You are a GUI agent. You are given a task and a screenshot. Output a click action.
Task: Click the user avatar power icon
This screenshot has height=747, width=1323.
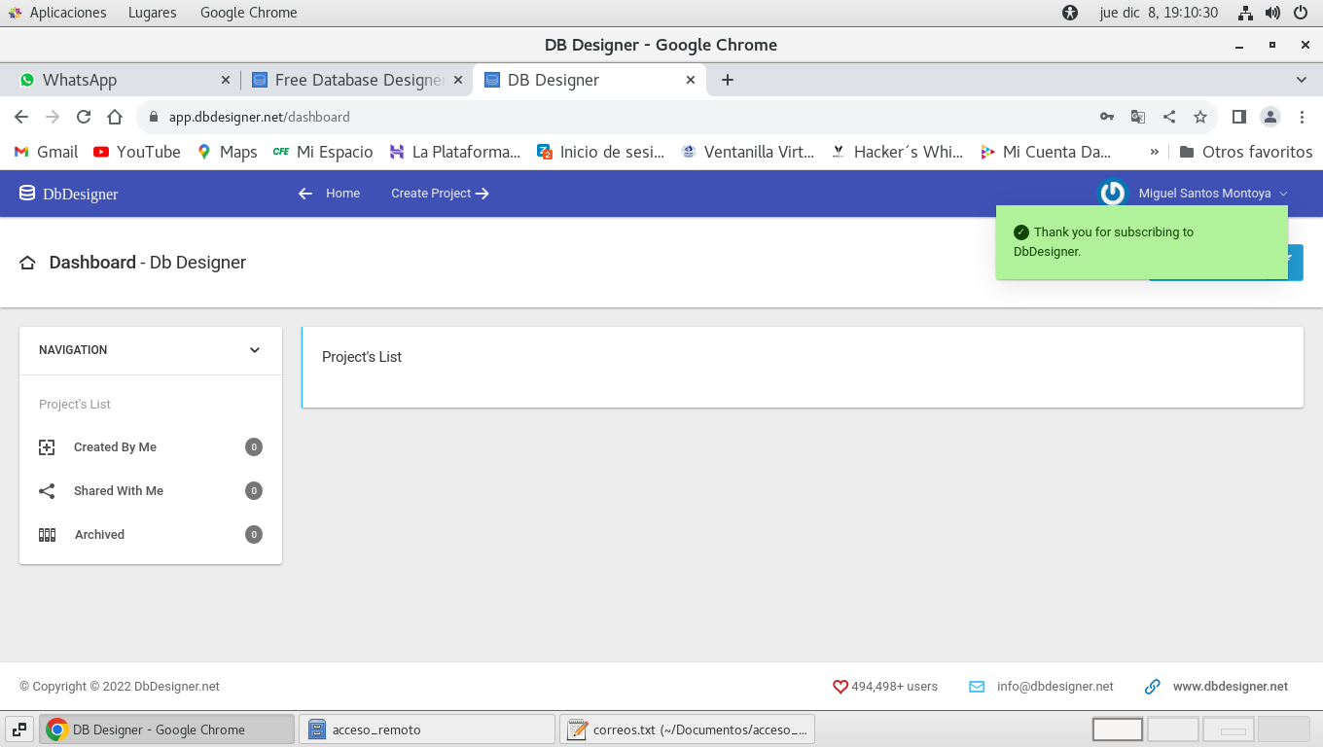coord(1112,194)
